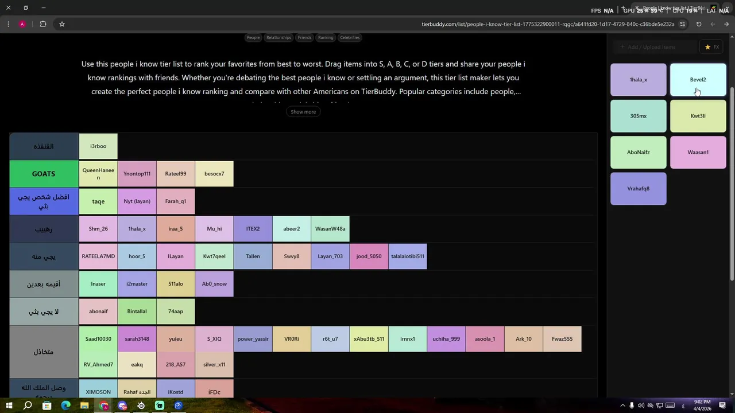The height and width of the screenshot is (413, 735).
Task: Open File Explorer from the taskbar
Action: tap(84, 406)
